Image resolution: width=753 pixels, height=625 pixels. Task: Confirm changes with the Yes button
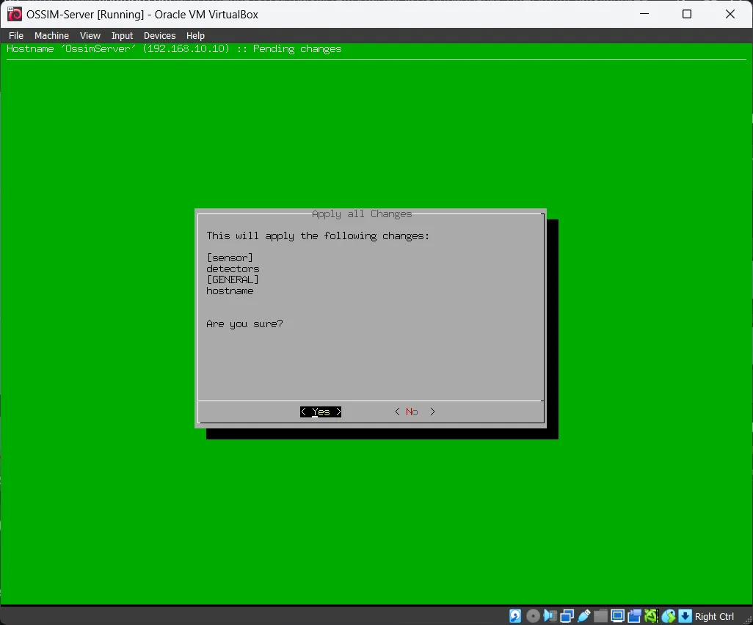pyautogui.click(x=321, y=412)
